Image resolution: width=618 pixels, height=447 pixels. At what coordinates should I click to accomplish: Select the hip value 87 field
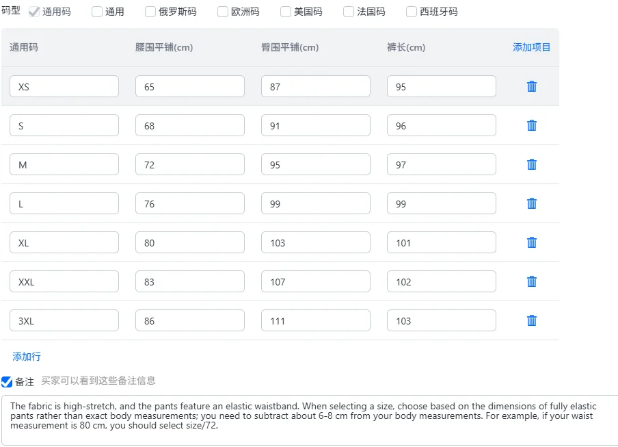click(316, 86)
